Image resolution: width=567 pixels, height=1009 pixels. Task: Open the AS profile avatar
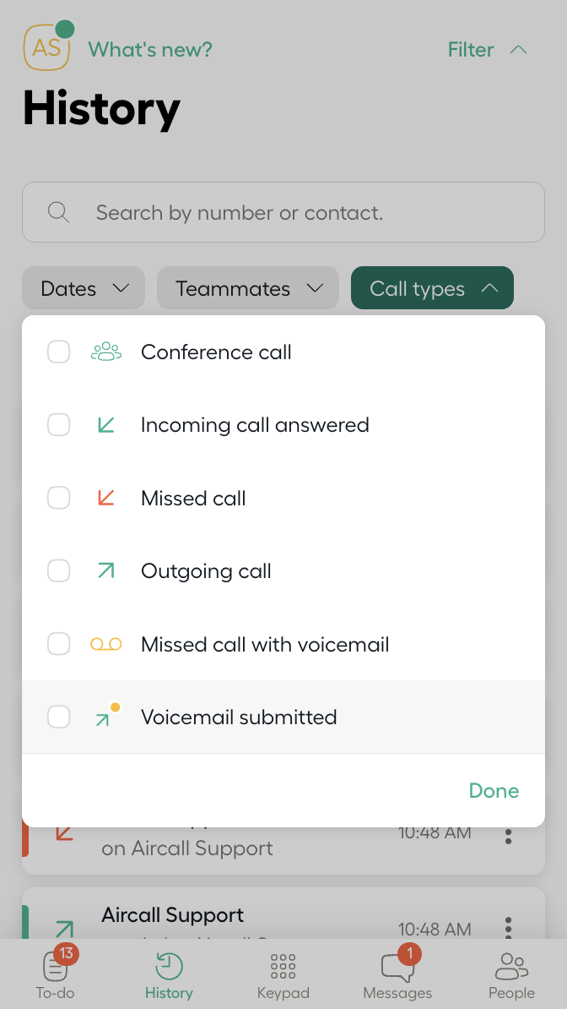pos(47,48)
